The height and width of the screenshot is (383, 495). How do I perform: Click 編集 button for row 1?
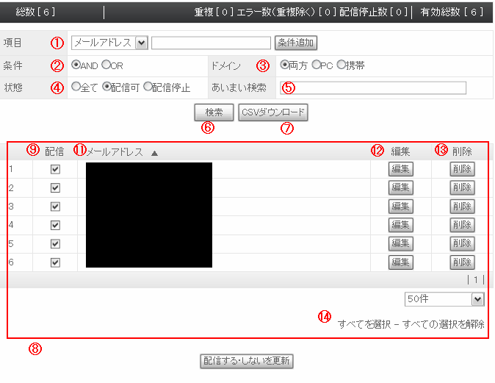coord(400,169)
